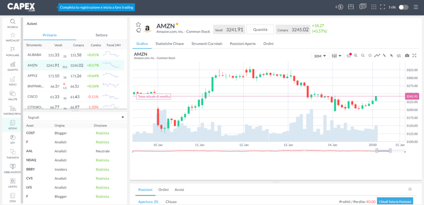Click the Quantità input field
The image size is (424, 205).
point(260,30)
